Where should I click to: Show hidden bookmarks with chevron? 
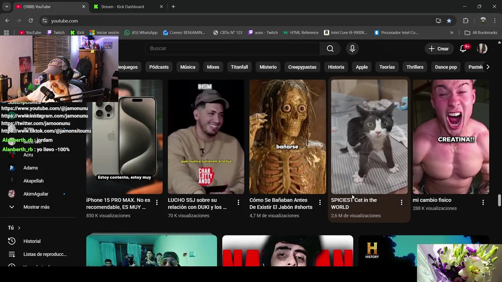pyautogui.click(x=451, y=33)
